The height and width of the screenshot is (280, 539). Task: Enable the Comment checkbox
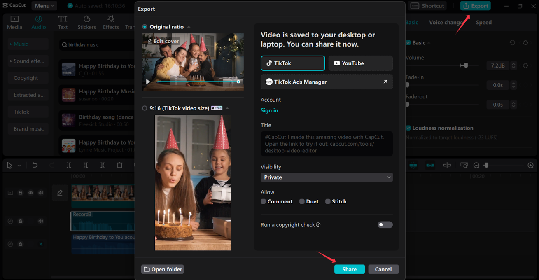tap(263, 201)
